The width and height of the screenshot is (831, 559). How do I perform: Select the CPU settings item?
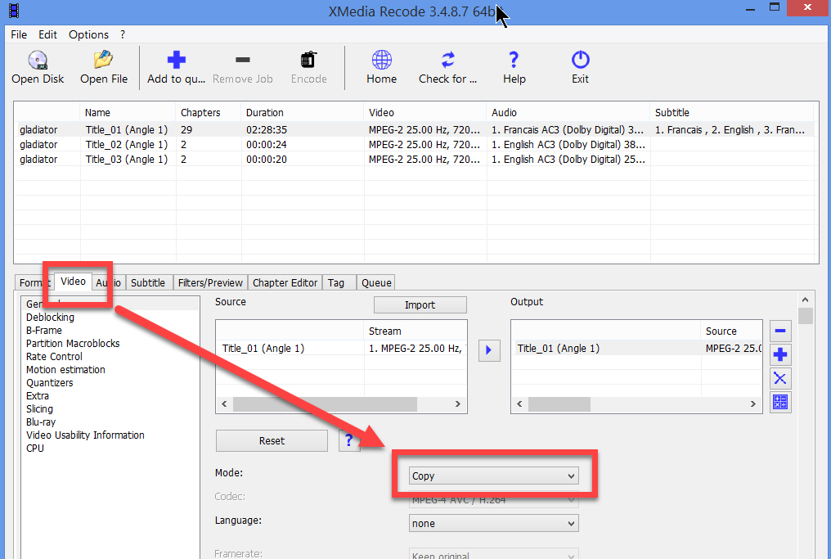point(35,449)
